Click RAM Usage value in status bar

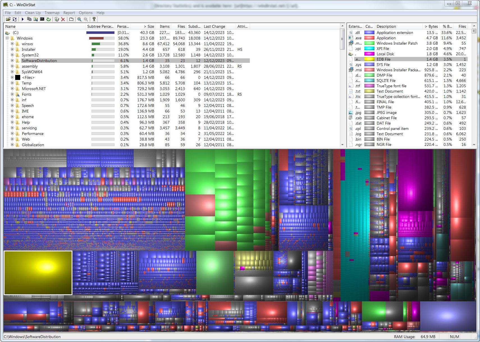click(428, 337)
